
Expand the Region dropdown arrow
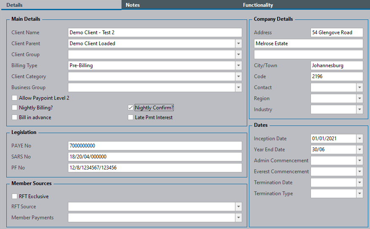click(x=359, y=98)
